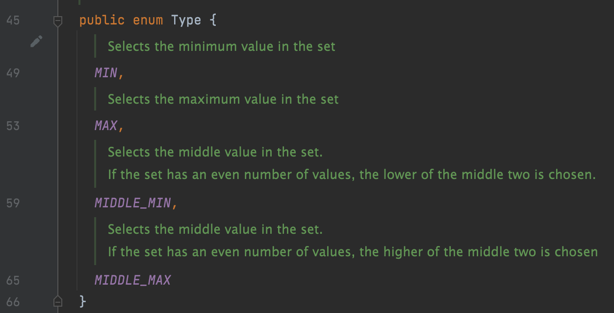Screen dimensions: 614x313
Task: Click the MIN enum constant
Action: (x=106, y=73)
